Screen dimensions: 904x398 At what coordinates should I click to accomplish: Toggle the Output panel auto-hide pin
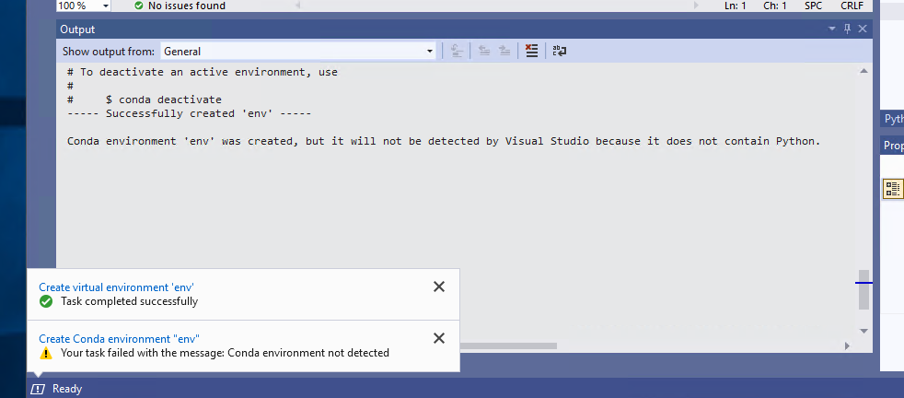click(847, 29)
